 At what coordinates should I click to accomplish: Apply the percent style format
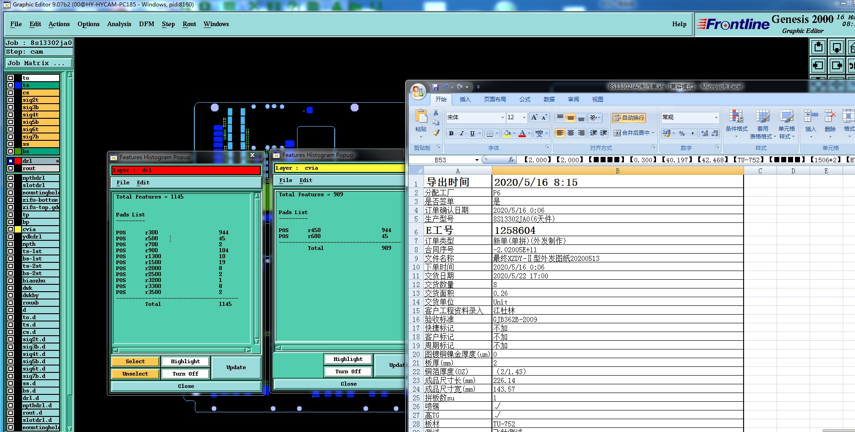pos(682,133)
